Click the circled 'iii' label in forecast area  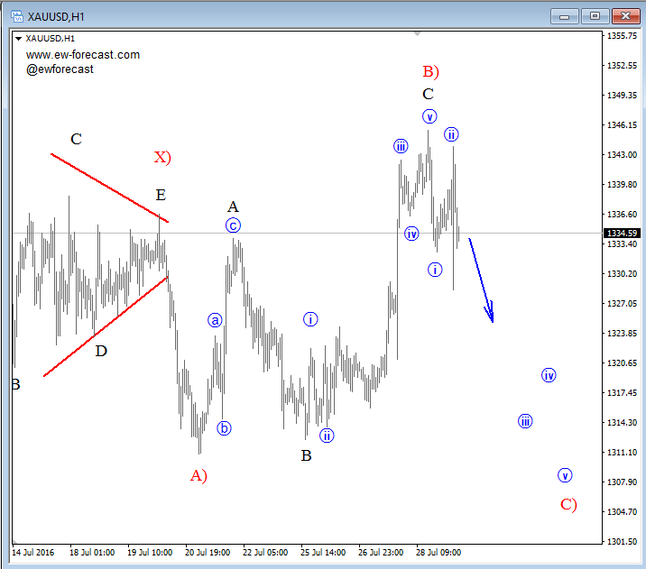point(525,421)
